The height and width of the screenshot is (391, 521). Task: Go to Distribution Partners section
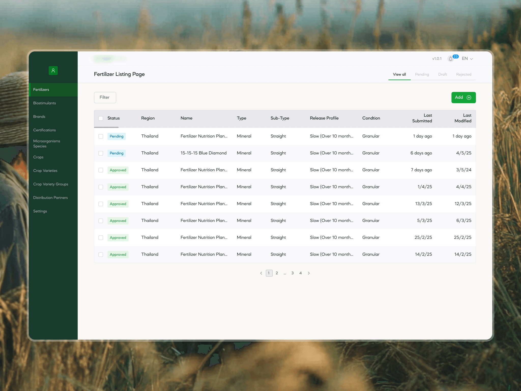point(50,198)
